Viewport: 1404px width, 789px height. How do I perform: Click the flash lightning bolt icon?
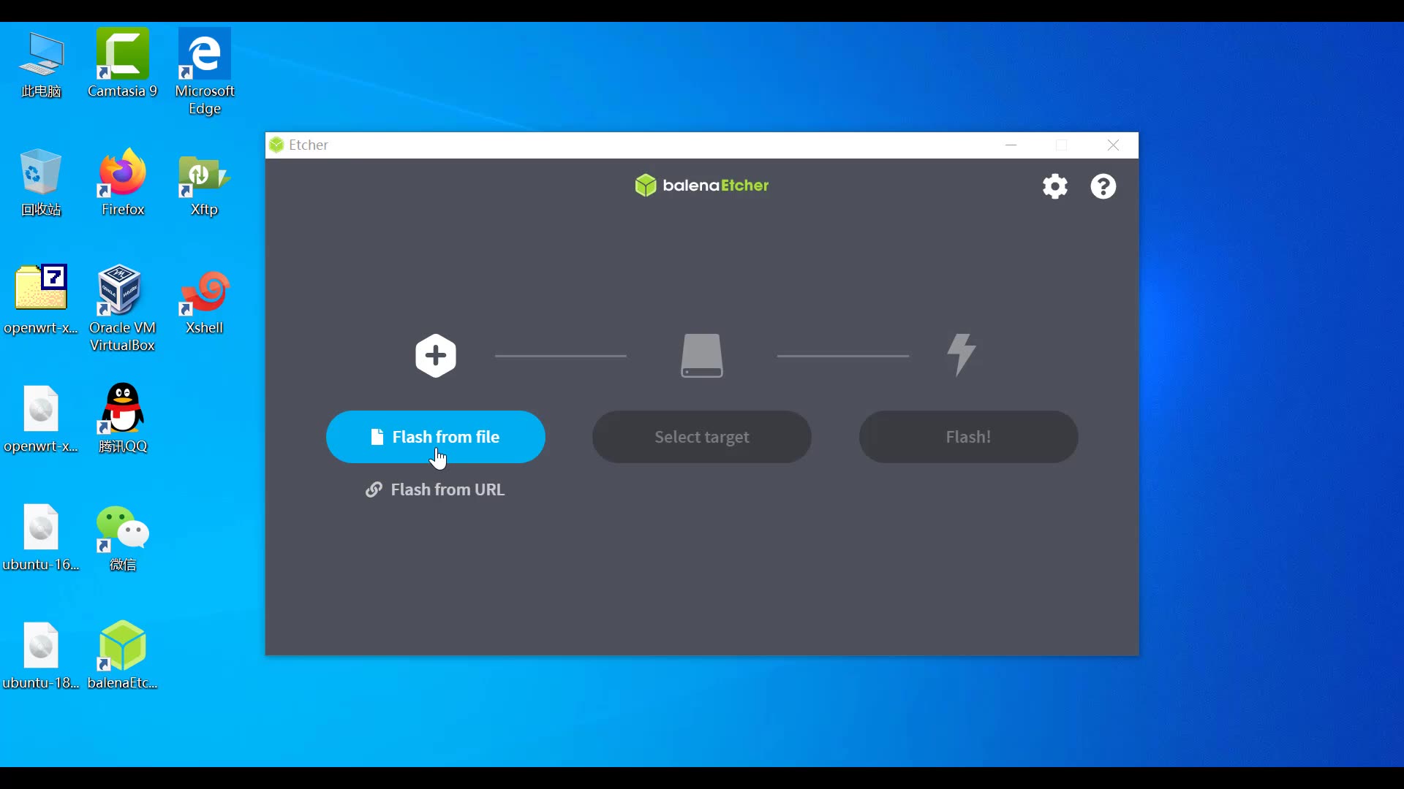(x=962, y=354)
